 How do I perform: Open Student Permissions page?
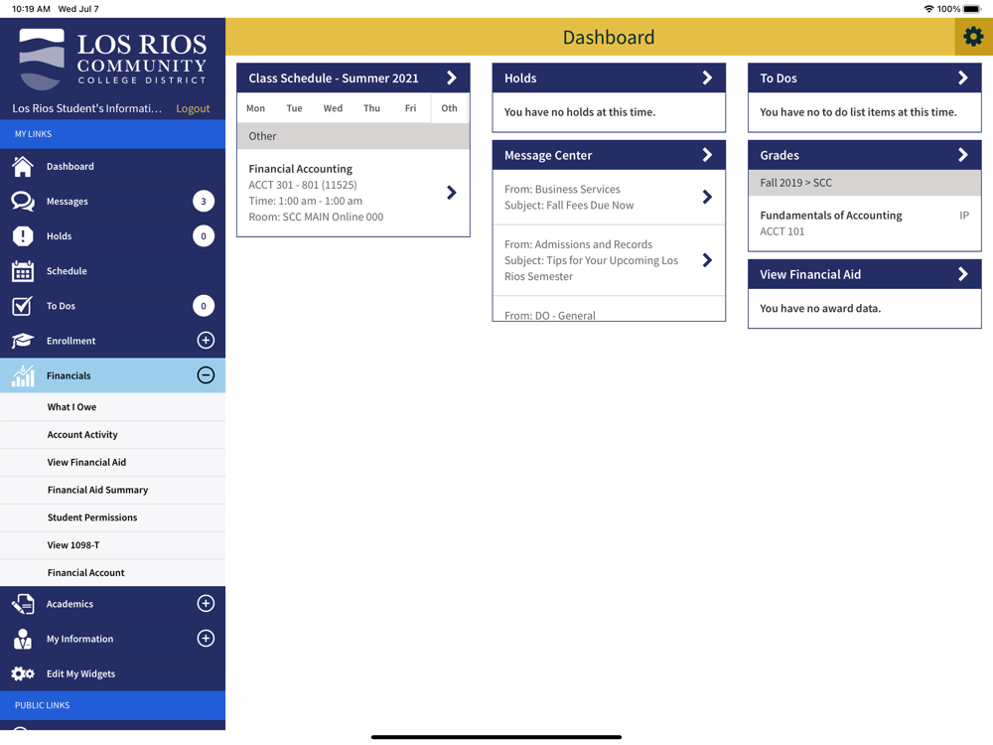(x=113, y=517)
